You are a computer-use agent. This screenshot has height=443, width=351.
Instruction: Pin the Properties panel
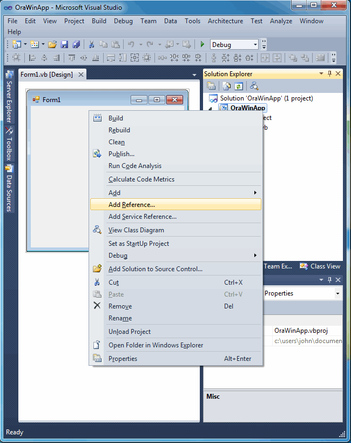pos(329,280)
